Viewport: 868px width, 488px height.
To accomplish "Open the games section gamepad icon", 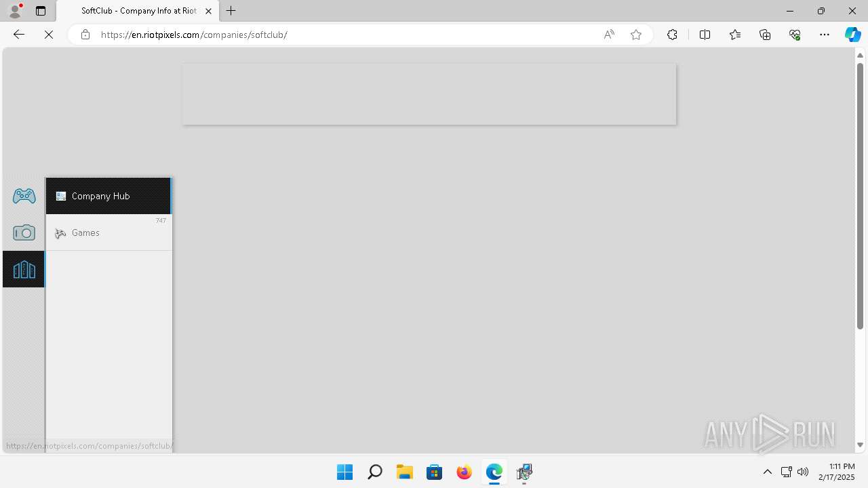I will [x=24, y=196].
